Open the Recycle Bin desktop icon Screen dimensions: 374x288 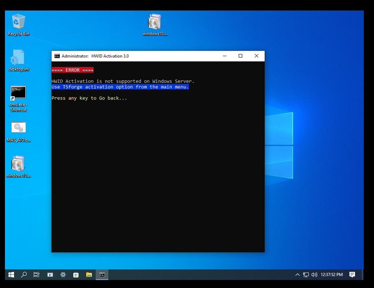point(18,25)
